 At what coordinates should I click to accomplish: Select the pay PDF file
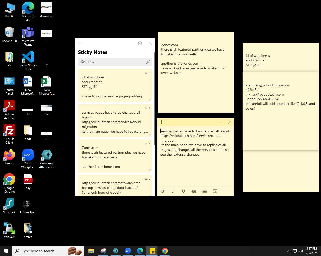[x=28, y=182]
